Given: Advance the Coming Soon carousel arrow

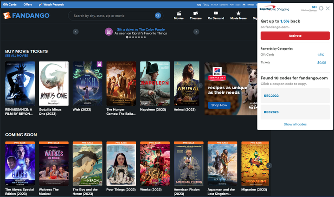Looking at the screenshot, I should click(269, 165).
